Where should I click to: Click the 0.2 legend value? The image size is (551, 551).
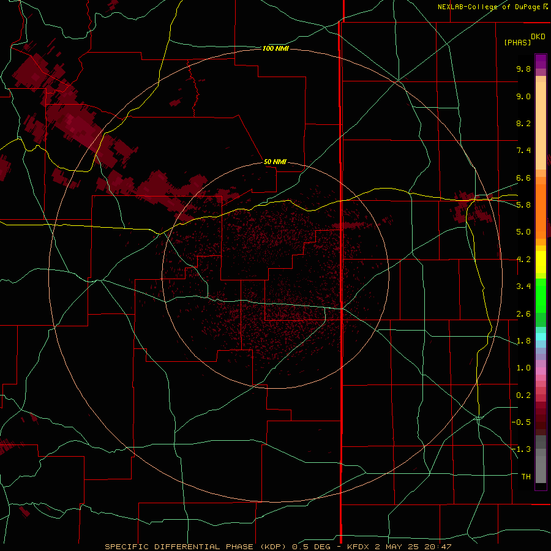pos(523,395)
